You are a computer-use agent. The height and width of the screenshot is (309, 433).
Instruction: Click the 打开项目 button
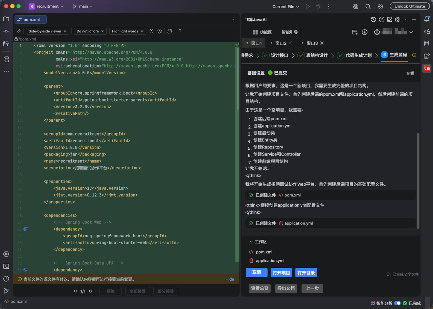[281, 272]
